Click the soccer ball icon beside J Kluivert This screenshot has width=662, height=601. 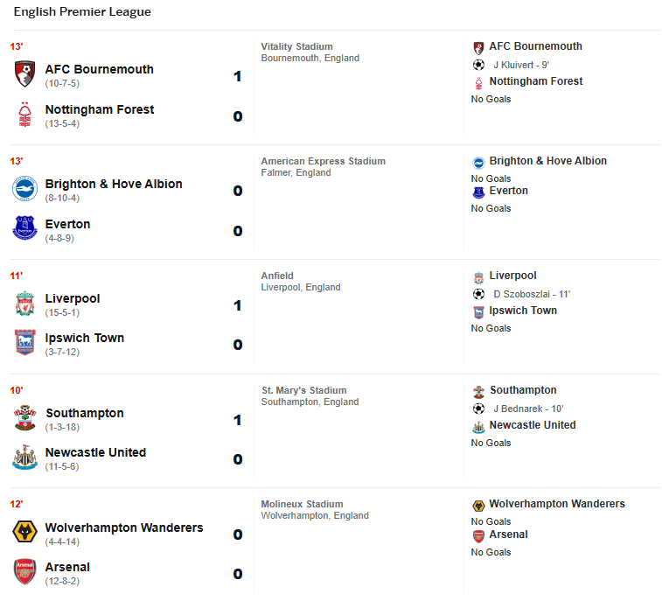coord(478,65)
